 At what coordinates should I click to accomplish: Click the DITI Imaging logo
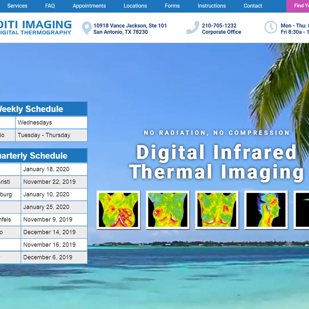pyautogui.click(x=36, y=27)
